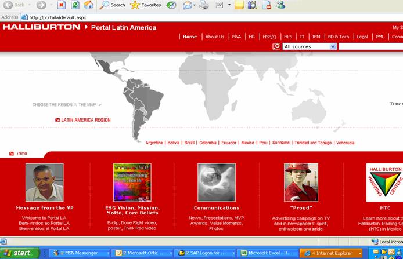Open the IEM menu item
403x259 pixels.
(x=316, y=37)
